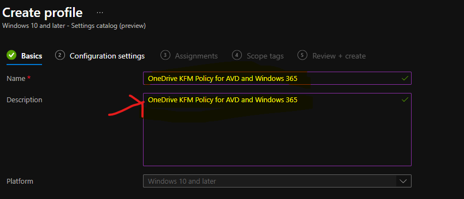The width and height of the screenshot is (464, 199).
Task: Focus the Name input field
Action: [x=277, y=78]
